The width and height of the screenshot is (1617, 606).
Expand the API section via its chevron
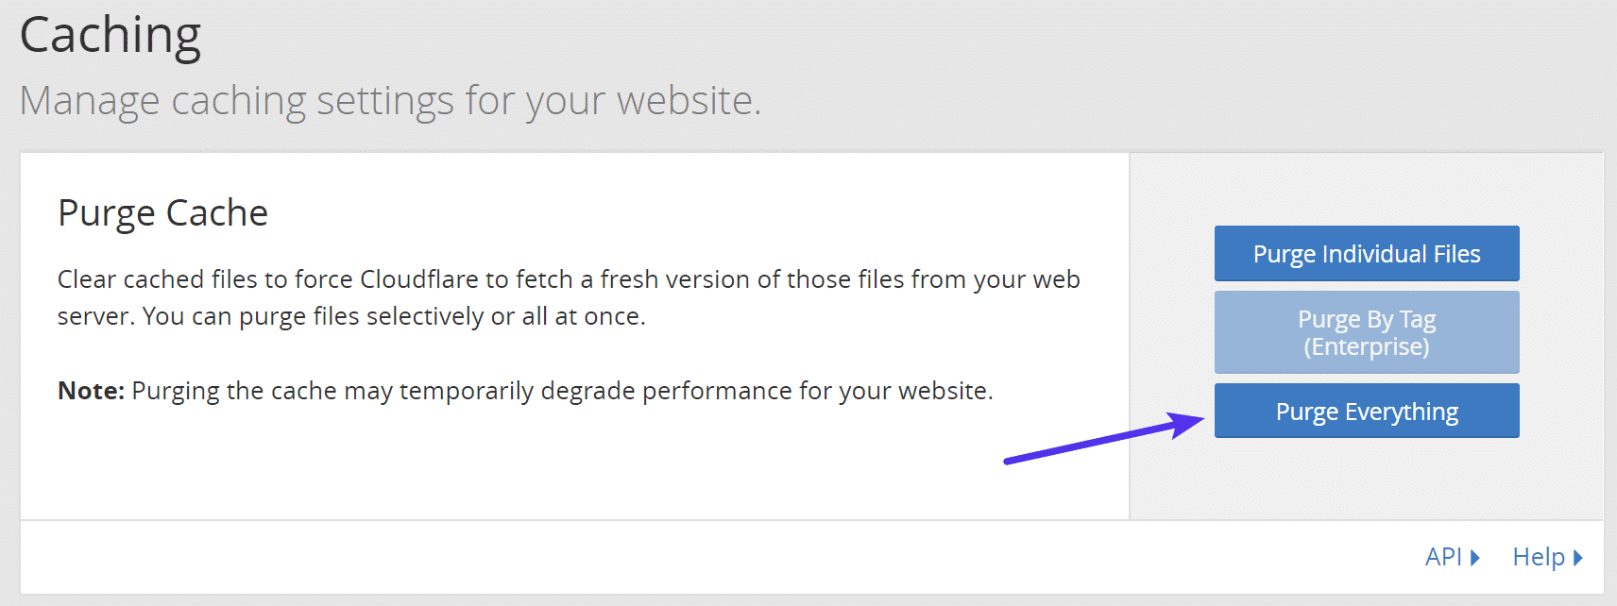1476,557
